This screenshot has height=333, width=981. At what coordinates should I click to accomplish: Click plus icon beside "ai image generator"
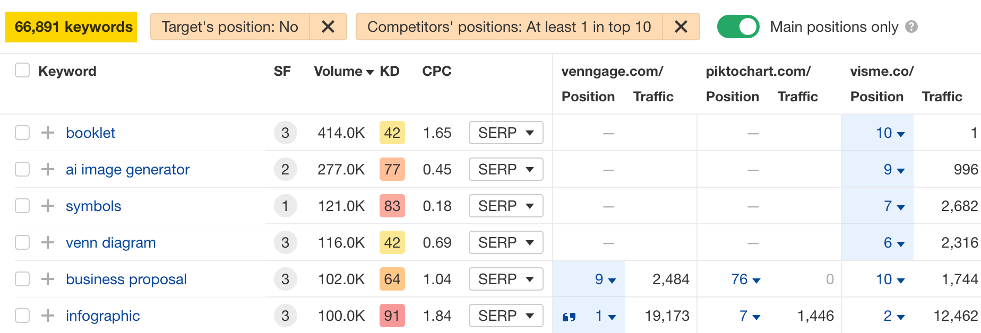click(48, 169)
